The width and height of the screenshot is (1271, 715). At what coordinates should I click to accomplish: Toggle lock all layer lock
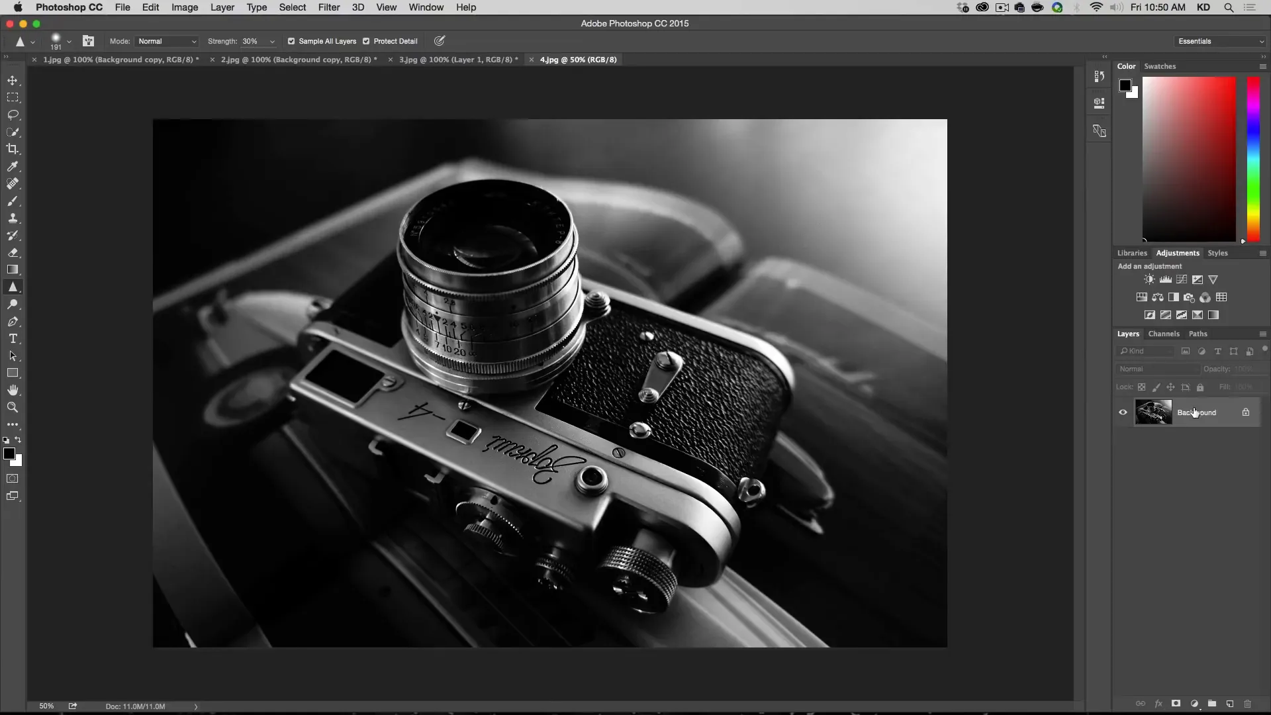point(1200,387)
